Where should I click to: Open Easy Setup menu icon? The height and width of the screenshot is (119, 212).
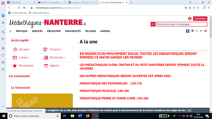[x=209, y=8]
